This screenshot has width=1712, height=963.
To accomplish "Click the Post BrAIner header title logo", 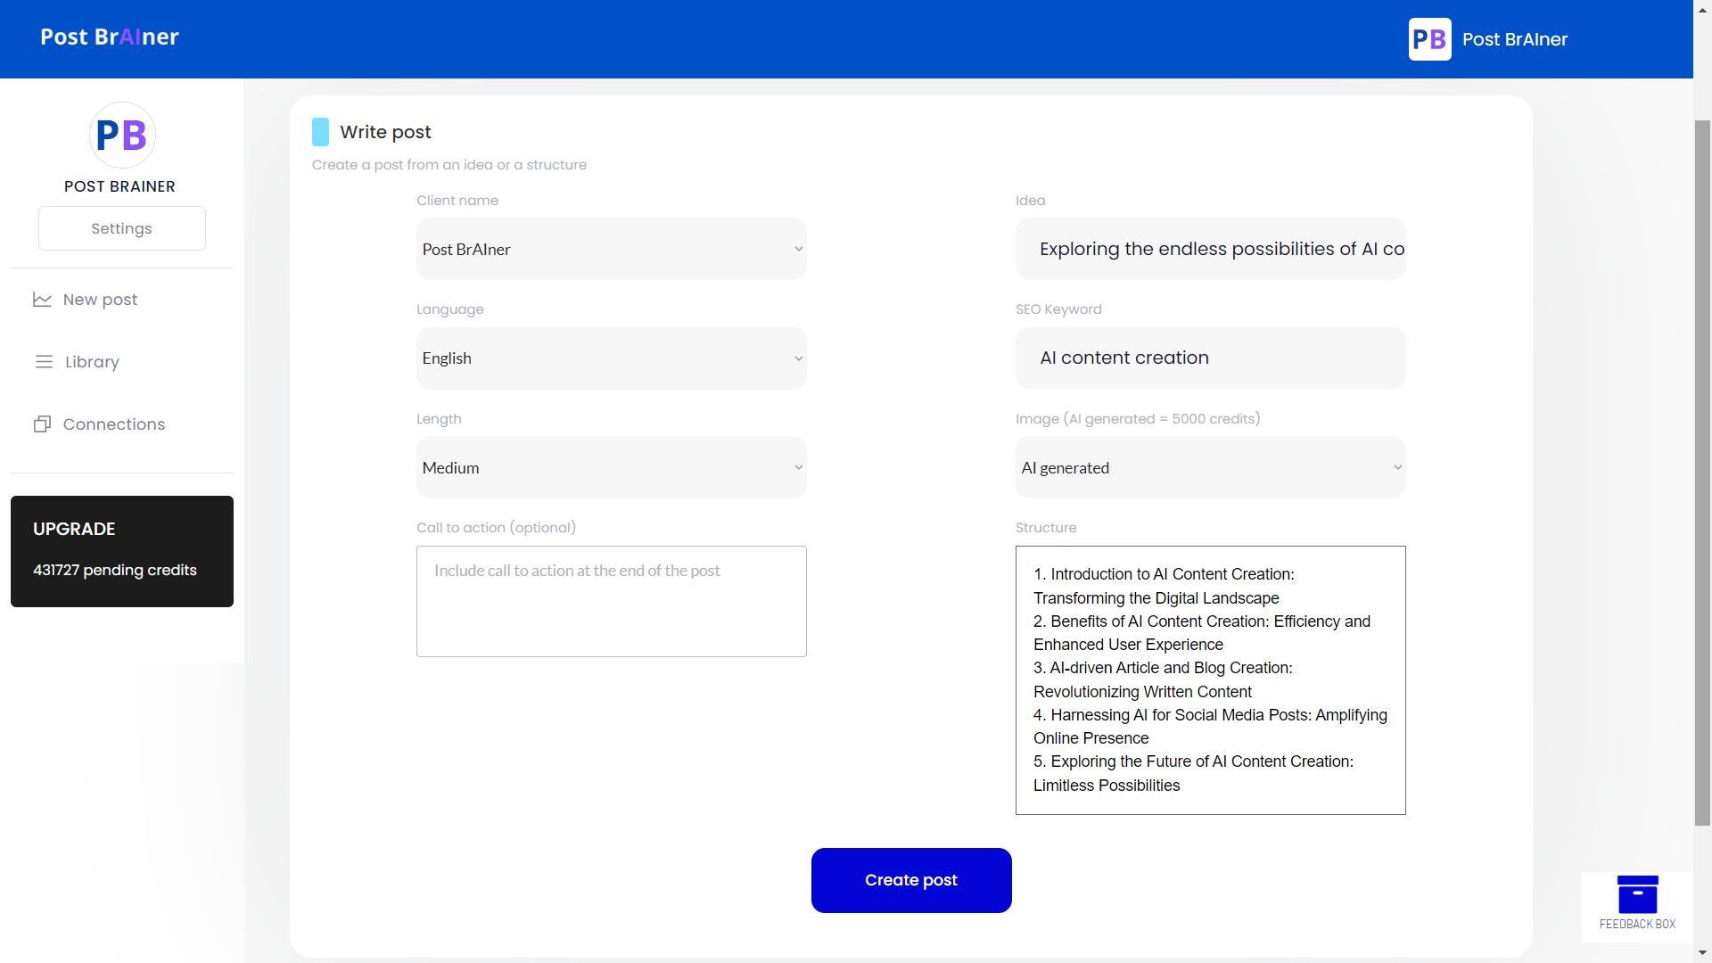I will tap(110, 37).
